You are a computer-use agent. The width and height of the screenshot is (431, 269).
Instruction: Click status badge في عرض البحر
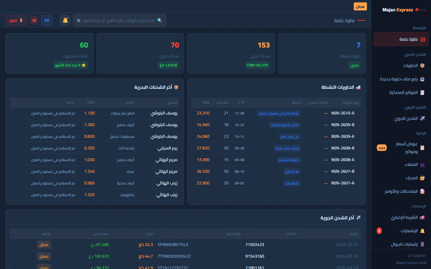[289, 137]
